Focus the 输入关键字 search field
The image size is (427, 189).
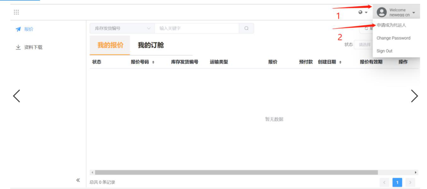[196, 28]
